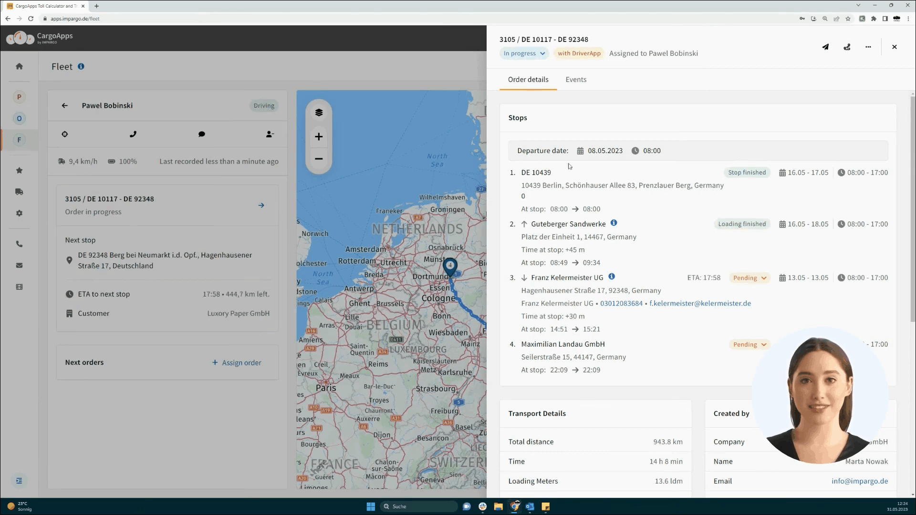Click the send order paper-plane icon
This screenshot has height=515, width=916.
[825, 47]
